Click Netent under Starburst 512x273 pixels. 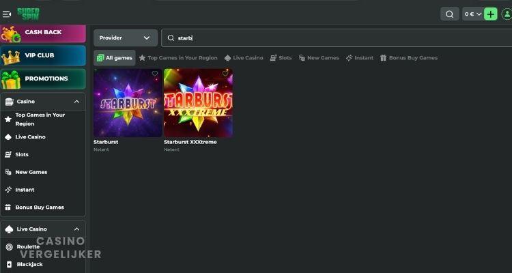(x=101, y=149)
